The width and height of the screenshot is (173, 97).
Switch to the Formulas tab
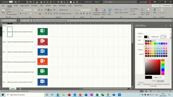click(x=34, y=5)
